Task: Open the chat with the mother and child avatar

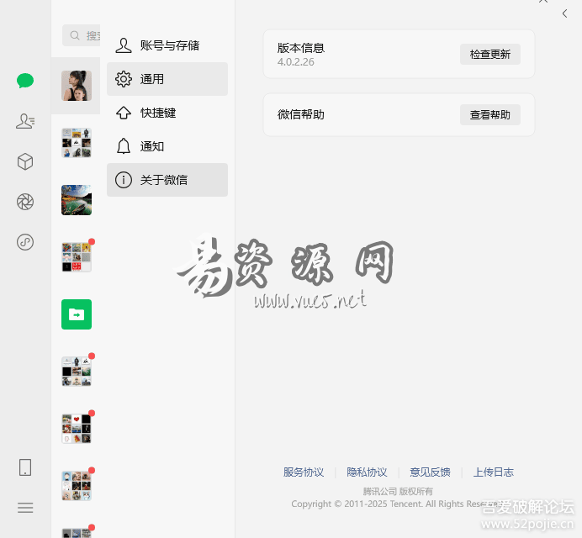Action: tap(77, 86)
